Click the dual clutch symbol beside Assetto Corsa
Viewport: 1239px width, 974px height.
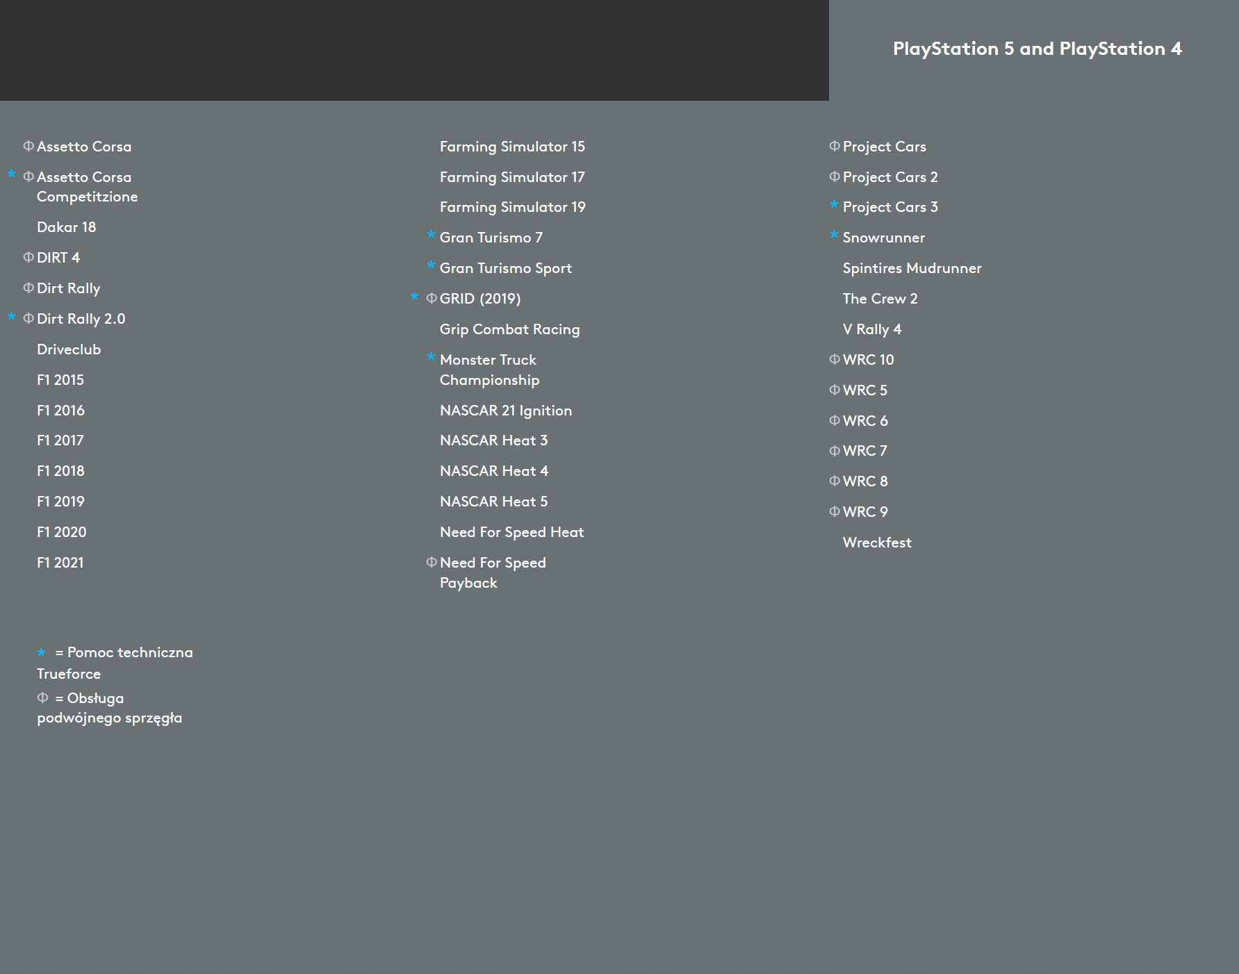click(x=28, y=146)
